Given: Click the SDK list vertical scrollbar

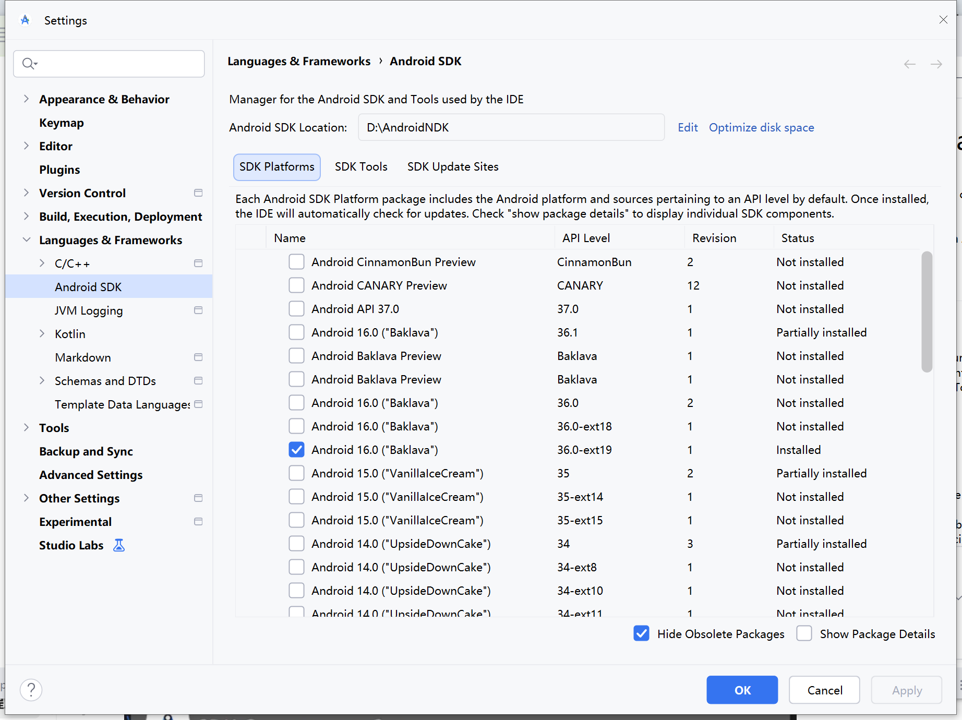Looking at the screenshot, I should point(927,312).
